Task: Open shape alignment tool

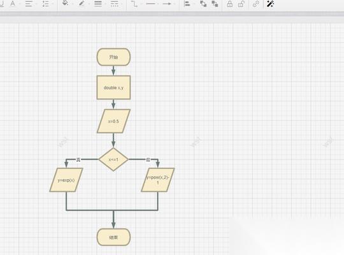Action: click(187, 4)
